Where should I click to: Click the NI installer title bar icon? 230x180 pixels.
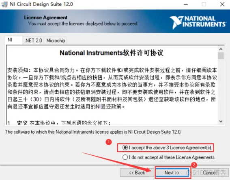4,4
